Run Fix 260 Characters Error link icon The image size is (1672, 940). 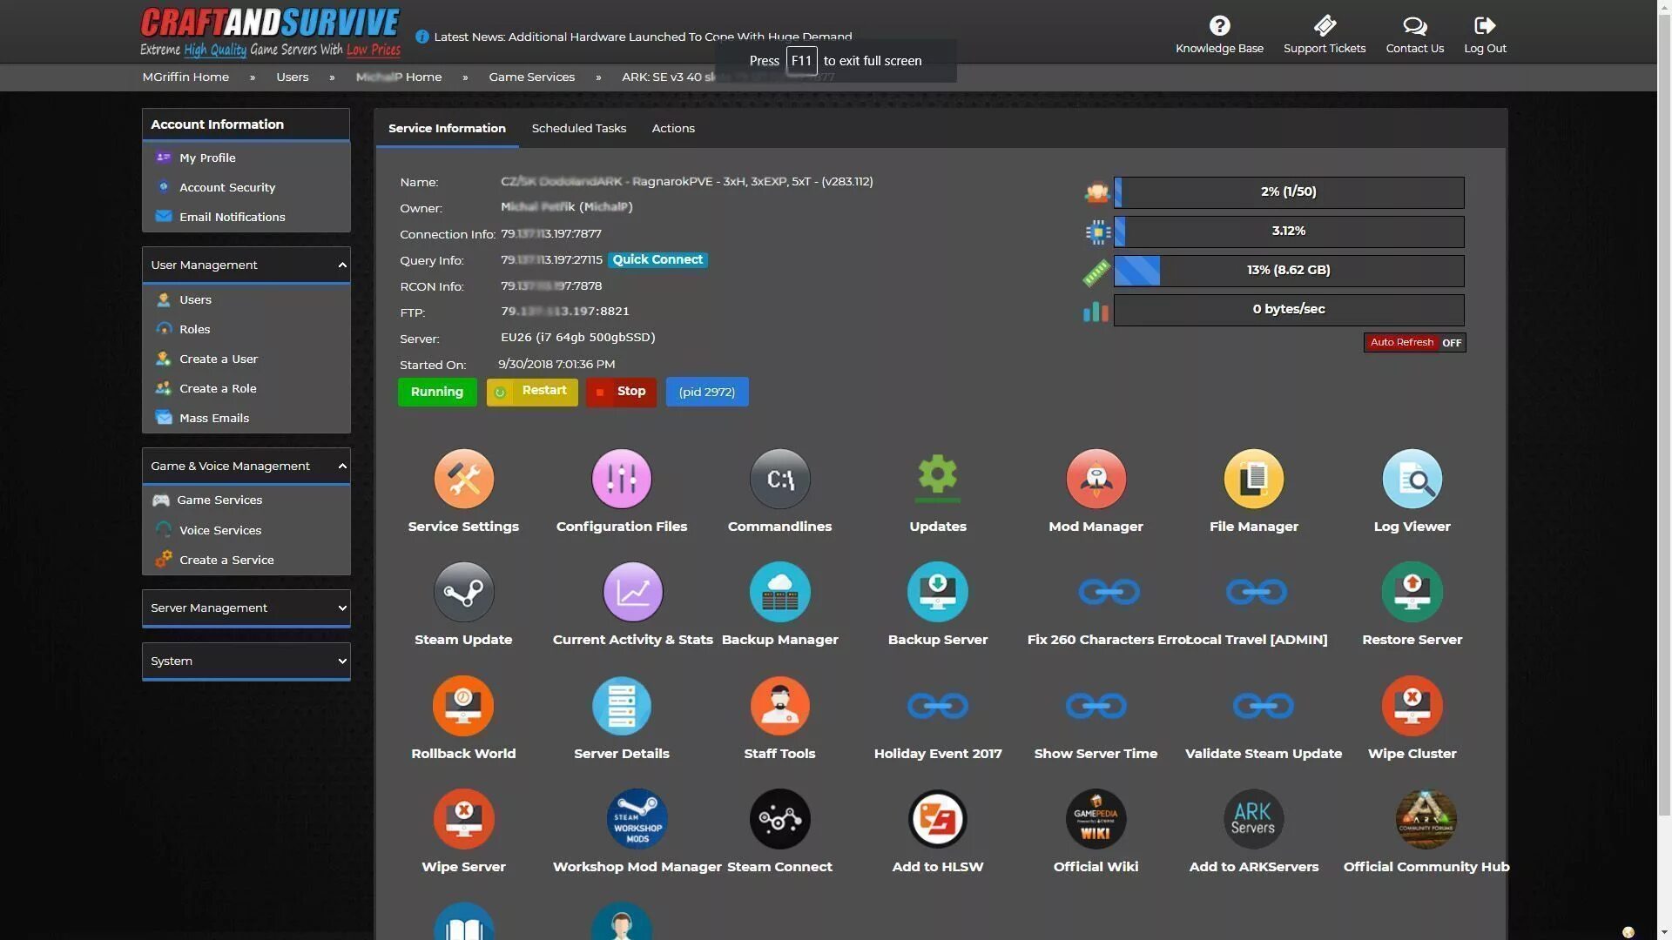point(1108,592)
